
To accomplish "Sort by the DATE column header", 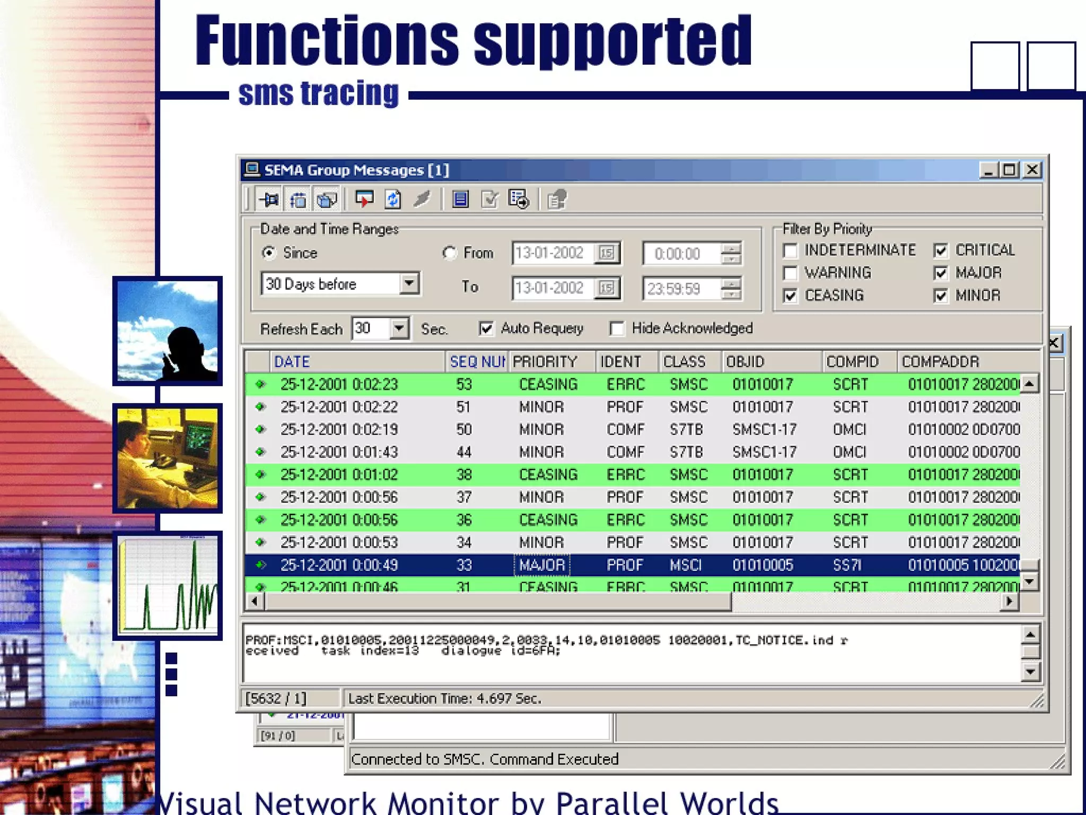I will [x=357, y=362].
